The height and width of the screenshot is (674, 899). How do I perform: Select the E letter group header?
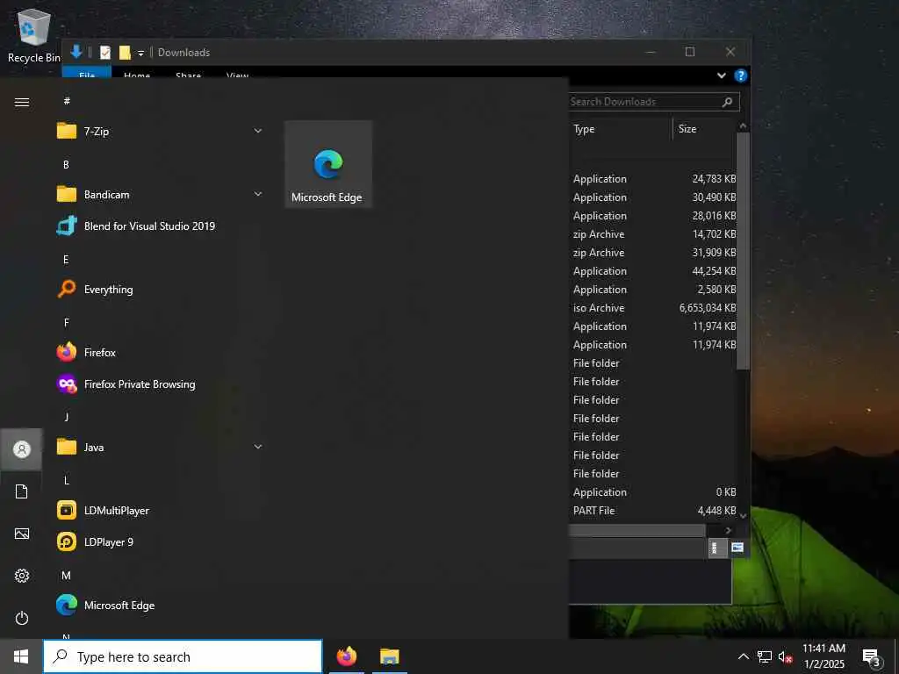tap(66, 260)
